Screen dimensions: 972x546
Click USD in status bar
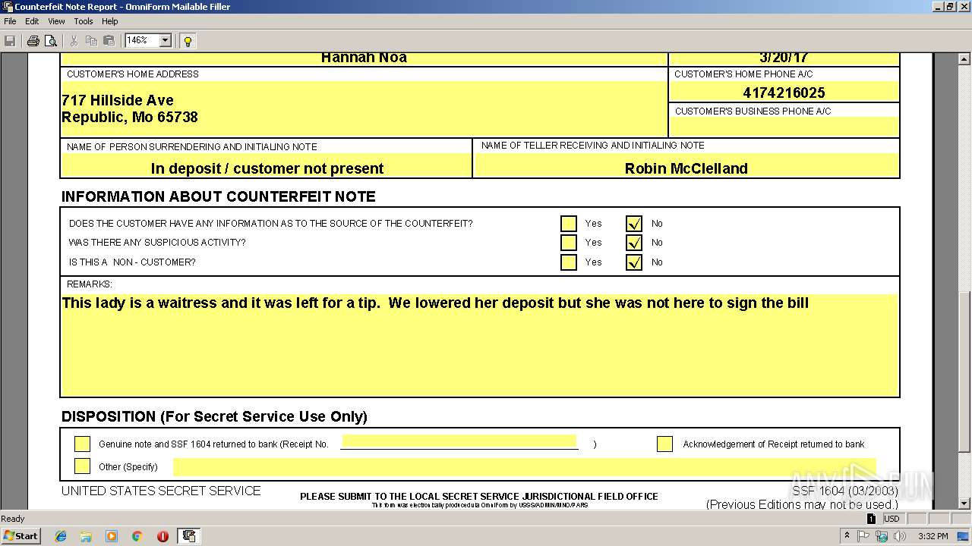892,519
